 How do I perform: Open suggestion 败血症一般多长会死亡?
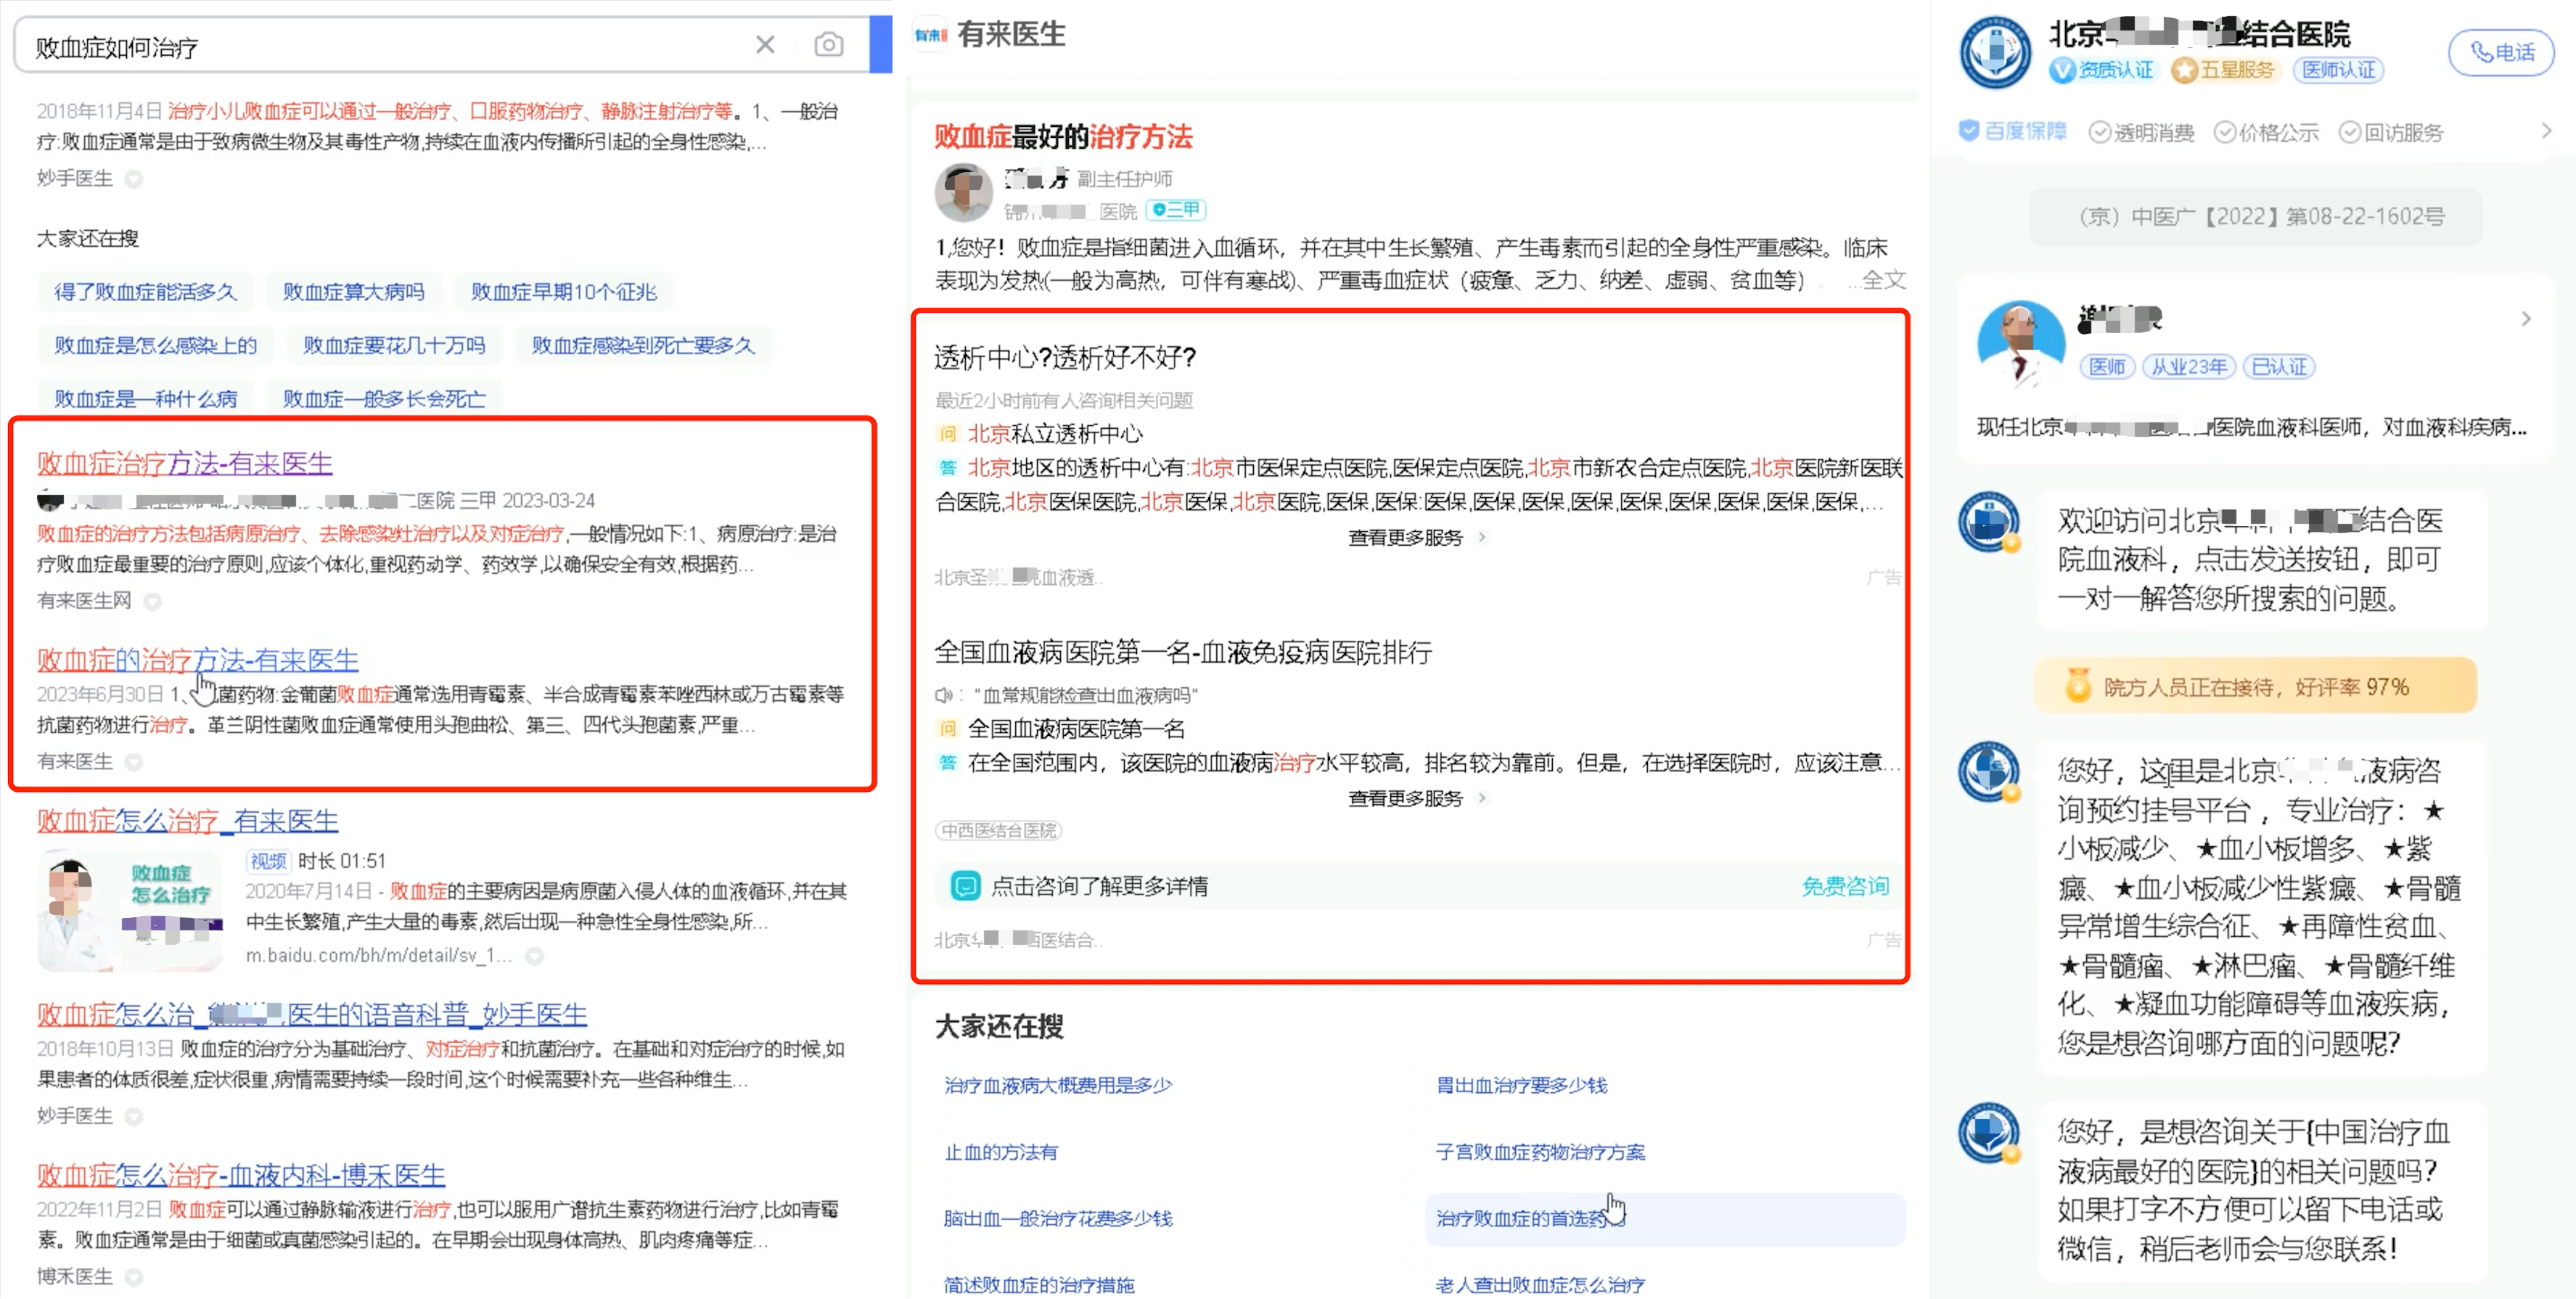click(384, 399)
